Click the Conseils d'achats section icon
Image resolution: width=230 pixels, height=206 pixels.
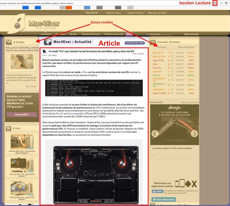click(153, 42)
